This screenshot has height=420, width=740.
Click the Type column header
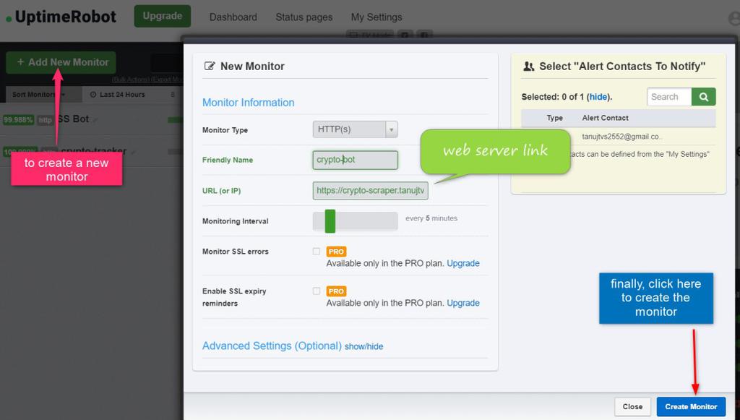pyautogui.click(x=554, y=118)
